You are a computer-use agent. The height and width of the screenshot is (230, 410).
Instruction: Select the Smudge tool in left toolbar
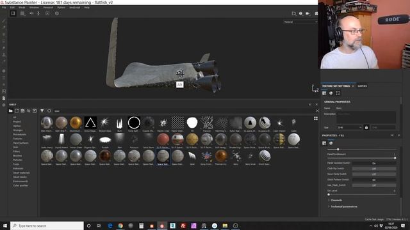[x=4, y=48]
